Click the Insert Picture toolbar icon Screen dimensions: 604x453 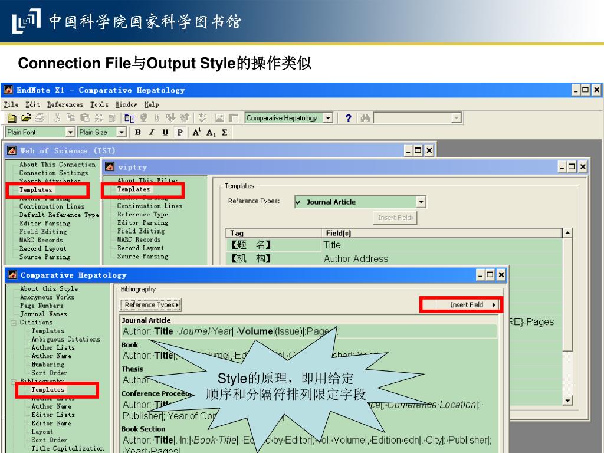click(x=219, y=117)
